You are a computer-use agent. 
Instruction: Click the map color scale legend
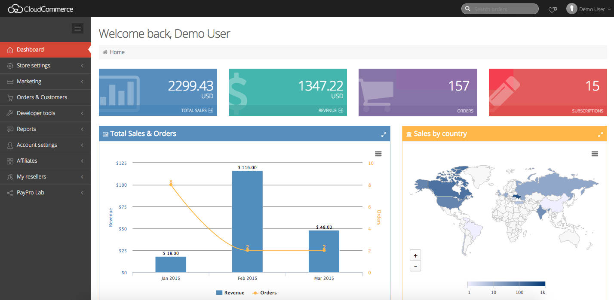pos(506,284)
